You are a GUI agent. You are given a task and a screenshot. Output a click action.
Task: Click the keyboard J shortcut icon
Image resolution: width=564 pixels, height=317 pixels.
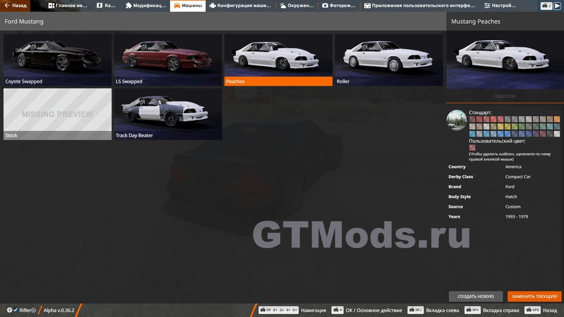coord(547,6)
